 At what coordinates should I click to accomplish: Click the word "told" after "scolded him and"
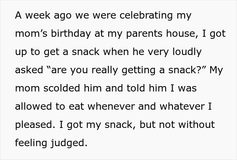136,88
